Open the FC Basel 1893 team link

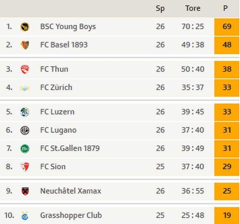click(x=64, y=45)
